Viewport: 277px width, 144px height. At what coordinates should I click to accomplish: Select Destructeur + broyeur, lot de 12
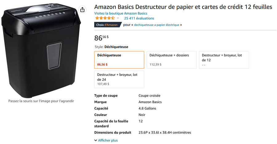[224, 60]
